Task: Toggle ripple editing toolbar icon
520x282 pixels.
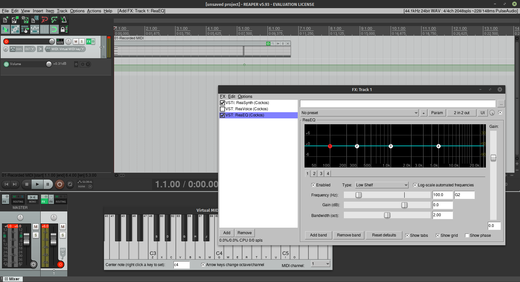Action: tap(25, 29)
